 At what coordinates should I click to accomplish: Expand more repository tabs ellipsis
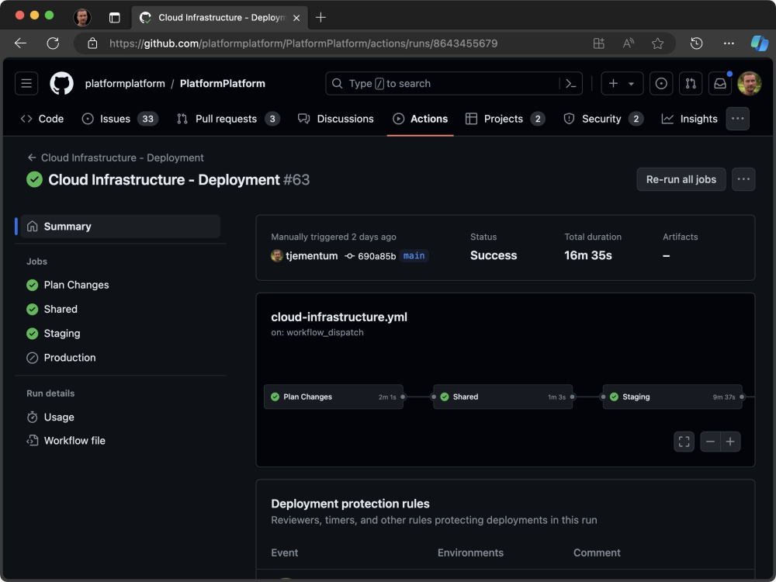(x=737, y=119)
